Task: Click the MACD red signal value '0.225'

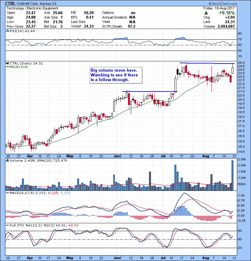Action: 53,193
